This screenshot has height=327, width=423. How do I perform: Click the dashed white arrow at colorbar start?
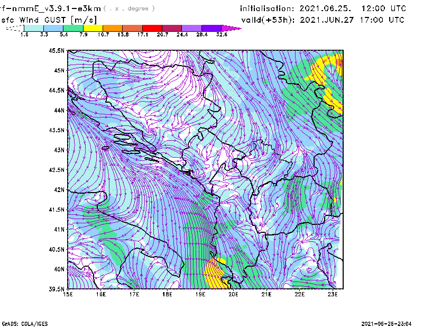coord(14,28)
